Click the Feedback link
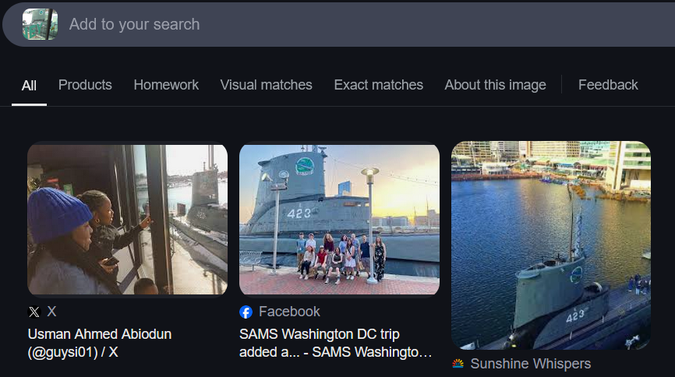 [x=608, y=85]
